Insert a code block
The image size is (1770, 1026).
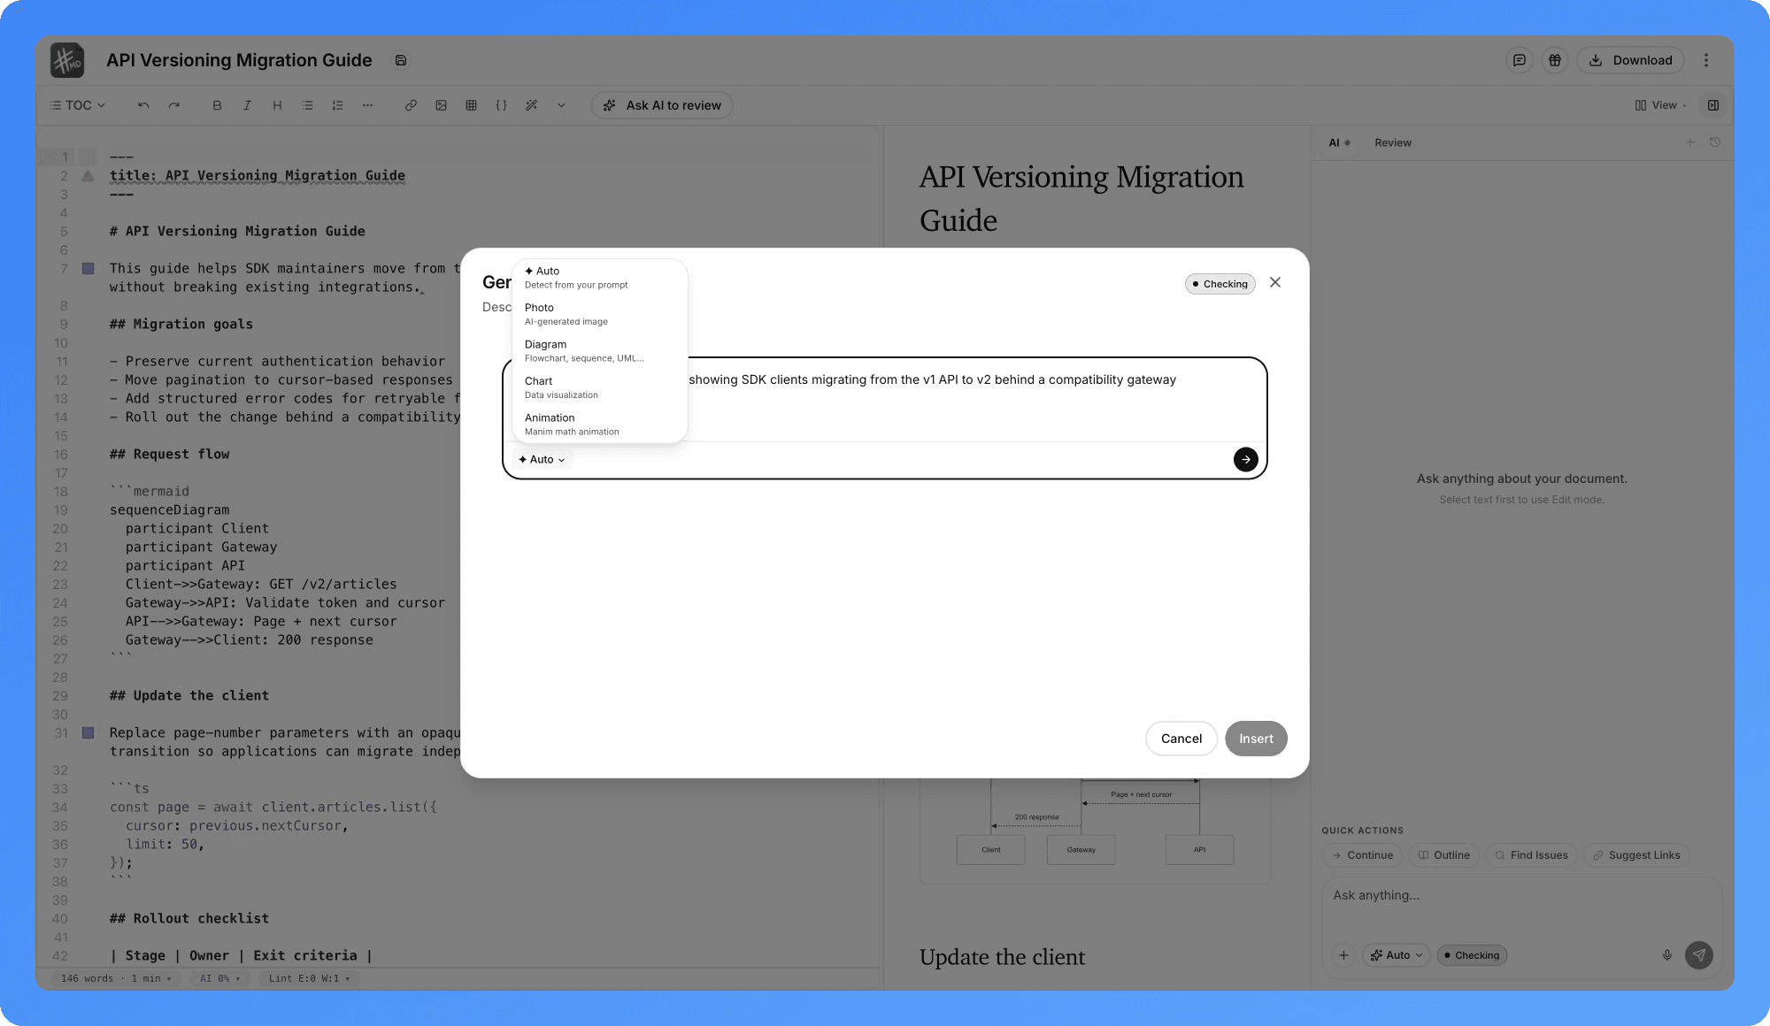tap(501, 105)
